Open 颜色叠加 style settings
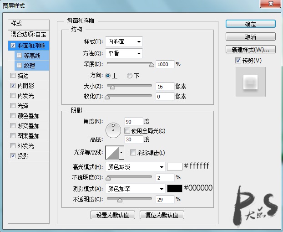Image resolution: width=283 pixels, height=232 pixels. (x=28, y=116)
